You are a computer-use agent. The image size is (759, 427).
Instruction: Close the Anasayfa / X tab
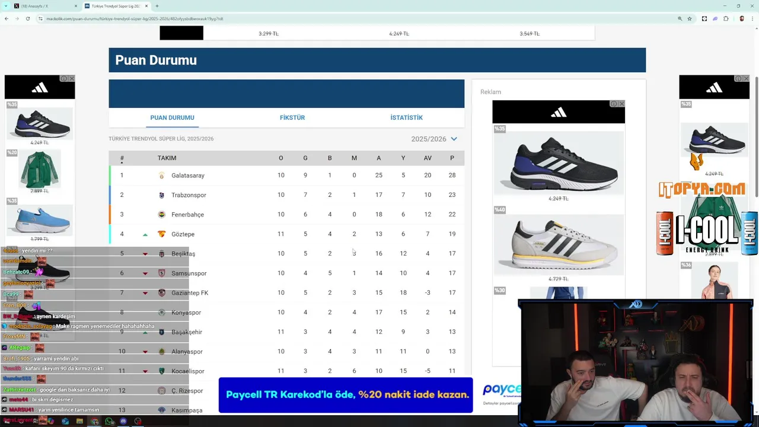tap(76, 6)
